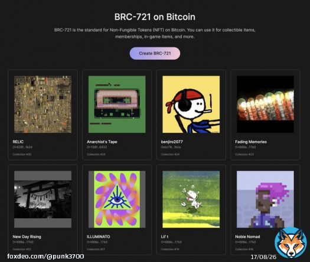Open the ILLUMINATO eye pyramid thumbnail
310x262 pixels.
117,199
